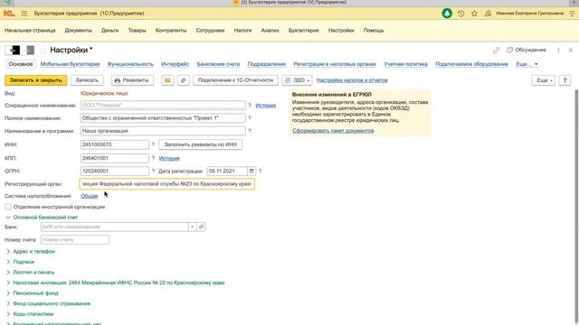Viewport: 579px width, 325px height.
Task: Open Сформировать пакет документов link
Action: click(333, 131)
